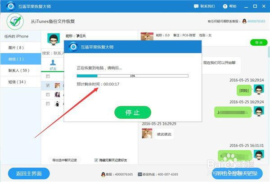270x182 pixels.
Task: Check the silhouette-avatar contact row checkbox
Action: click(x=48, y=104)
